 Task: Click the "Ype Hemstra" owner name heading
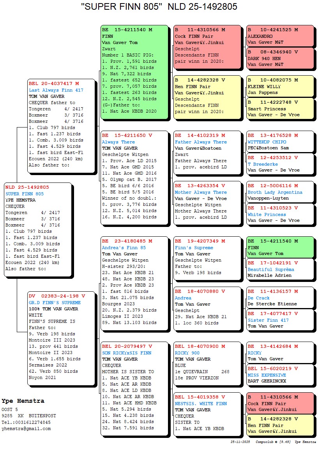[x=23, y=401]
